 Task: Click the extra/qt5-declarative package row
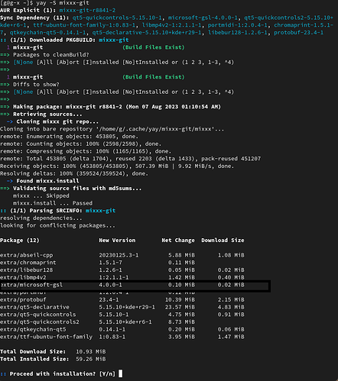click(x=122, y=307)
